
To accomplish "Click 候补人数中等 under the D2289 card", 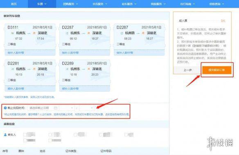I will (x=70, y=89).
